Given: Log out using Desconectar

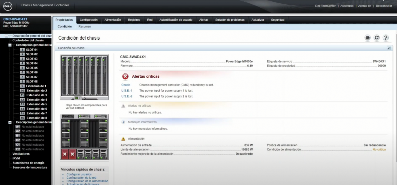Looking at the screenshot, I should pos(384,6).
